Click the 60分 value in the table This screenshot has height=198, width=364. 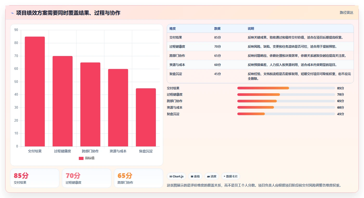click(x=218, y=65)
